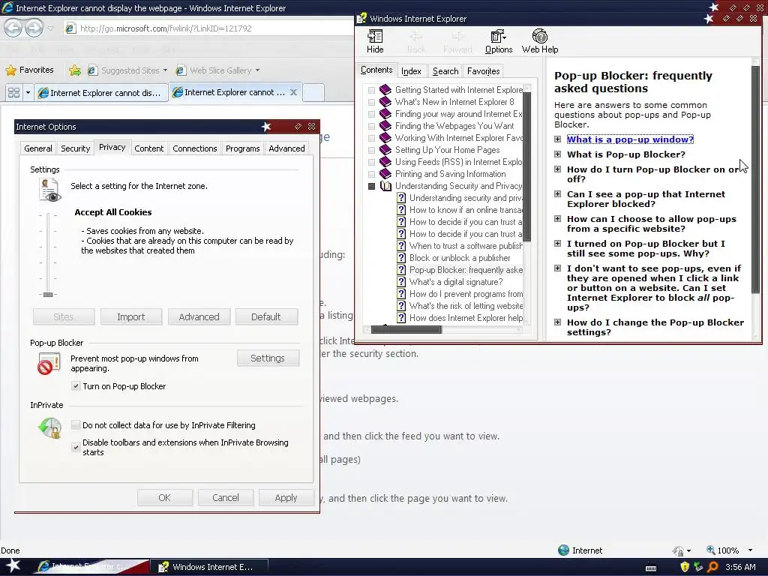The image size is (768, 576).
Task: Click the Forward arrow in help toolbar
Action: 457,36
